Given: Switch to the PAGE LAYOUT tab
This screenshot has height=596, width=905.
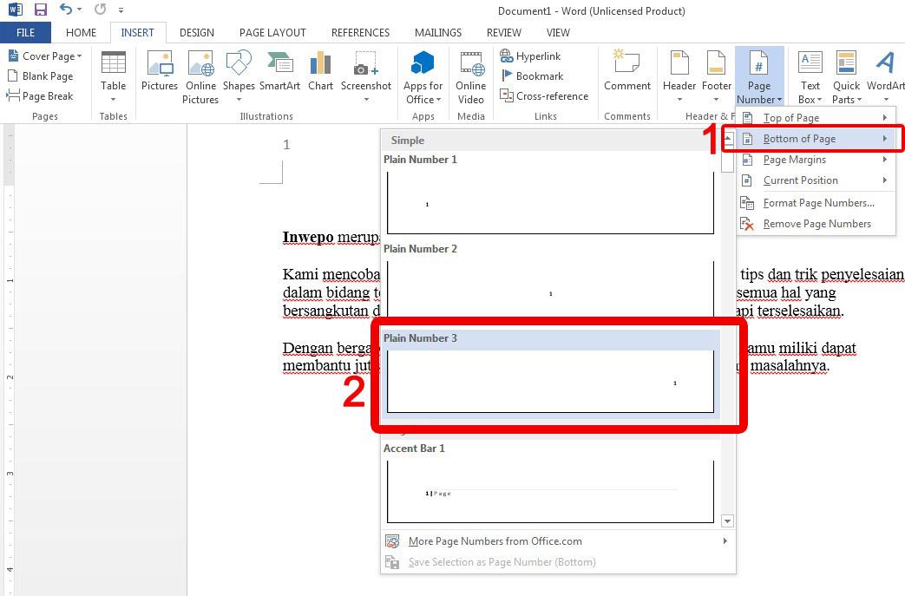Looking at the screenshot, I should point(272,32).
